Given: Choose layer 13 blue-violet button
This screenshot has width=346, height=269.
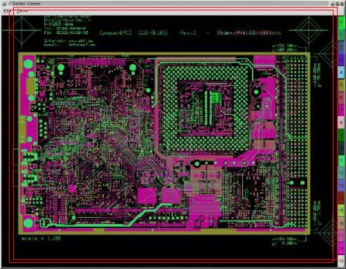Looking at the screenshot, I should tap(341, 185).
